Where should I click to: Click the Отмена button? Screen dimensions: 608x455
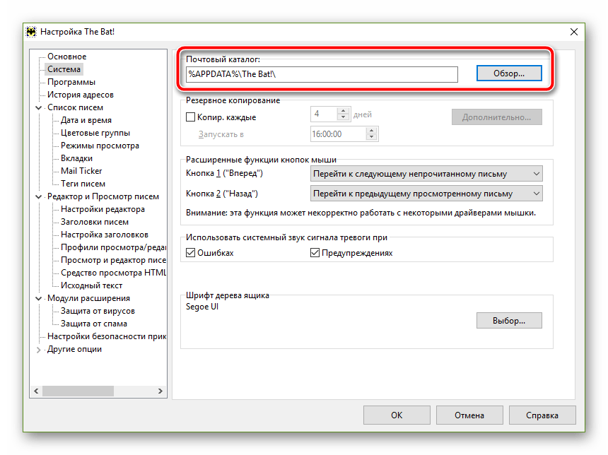coord(469,415)
